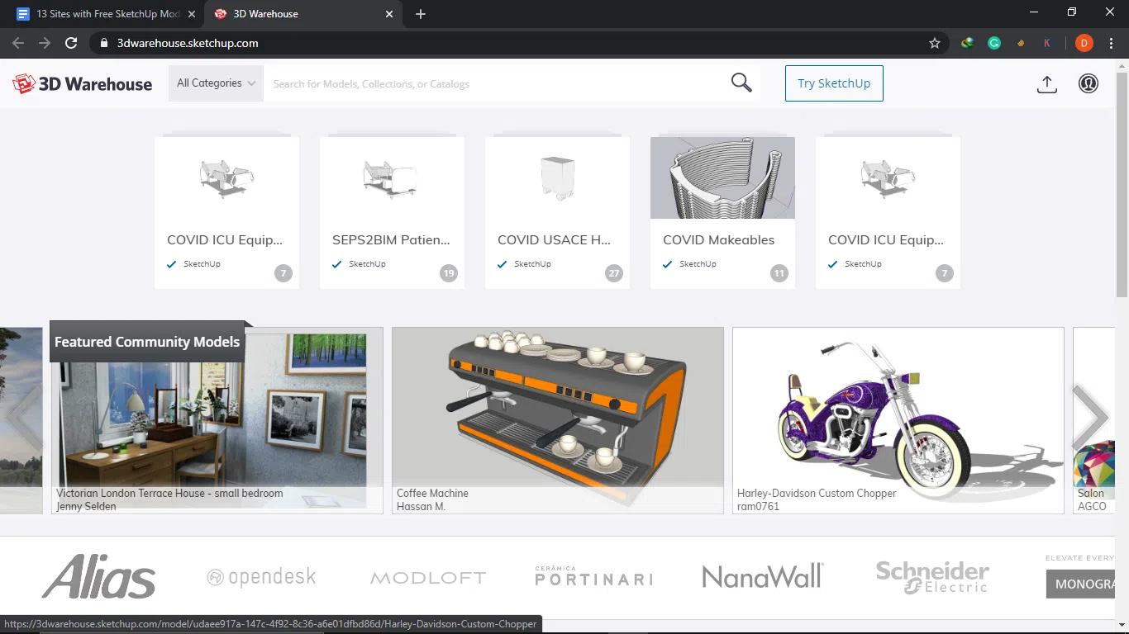Verify COVID Makeables SketchUp checkmark badge
Viewport: 1129px width, 634px height.
(667, 263)
